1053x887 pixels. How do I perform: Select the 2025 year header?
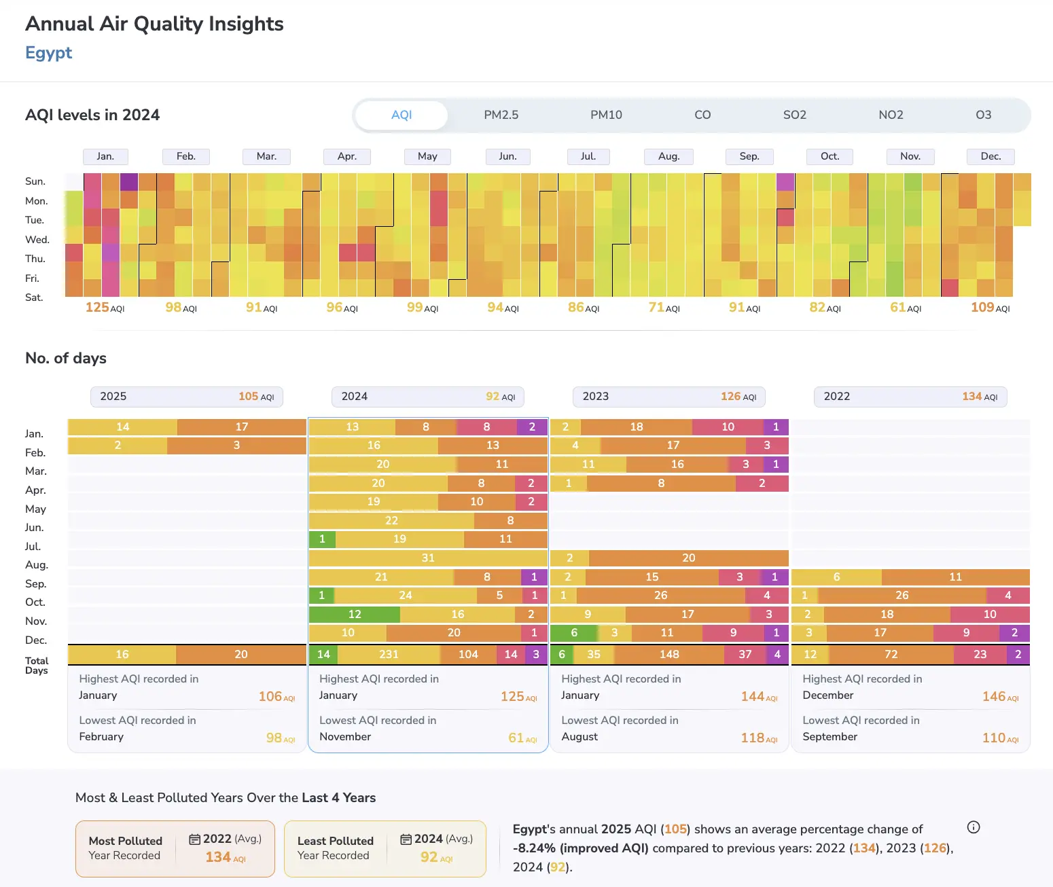(187, 397)
